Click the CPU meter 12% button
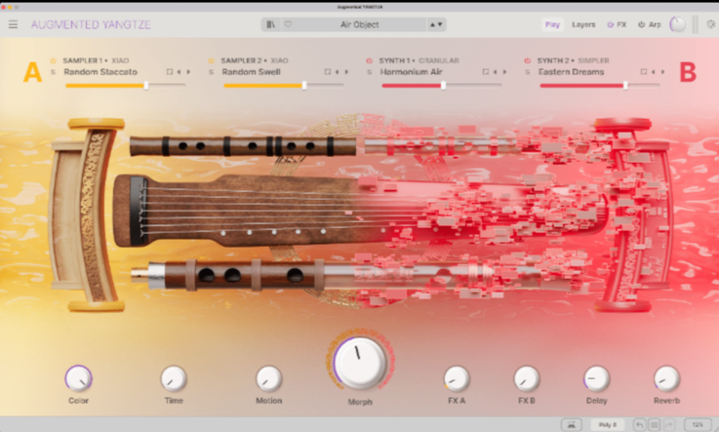The width and height of the screenshot is (719, 432). click(698, 424)
